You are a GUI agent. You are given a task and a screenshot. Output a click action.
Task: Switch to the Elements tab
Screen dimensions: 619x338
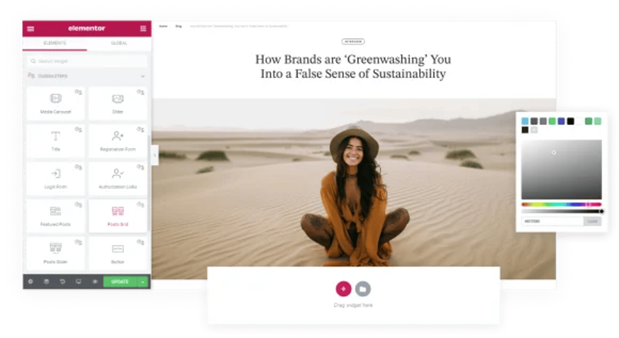coord(55,43)
